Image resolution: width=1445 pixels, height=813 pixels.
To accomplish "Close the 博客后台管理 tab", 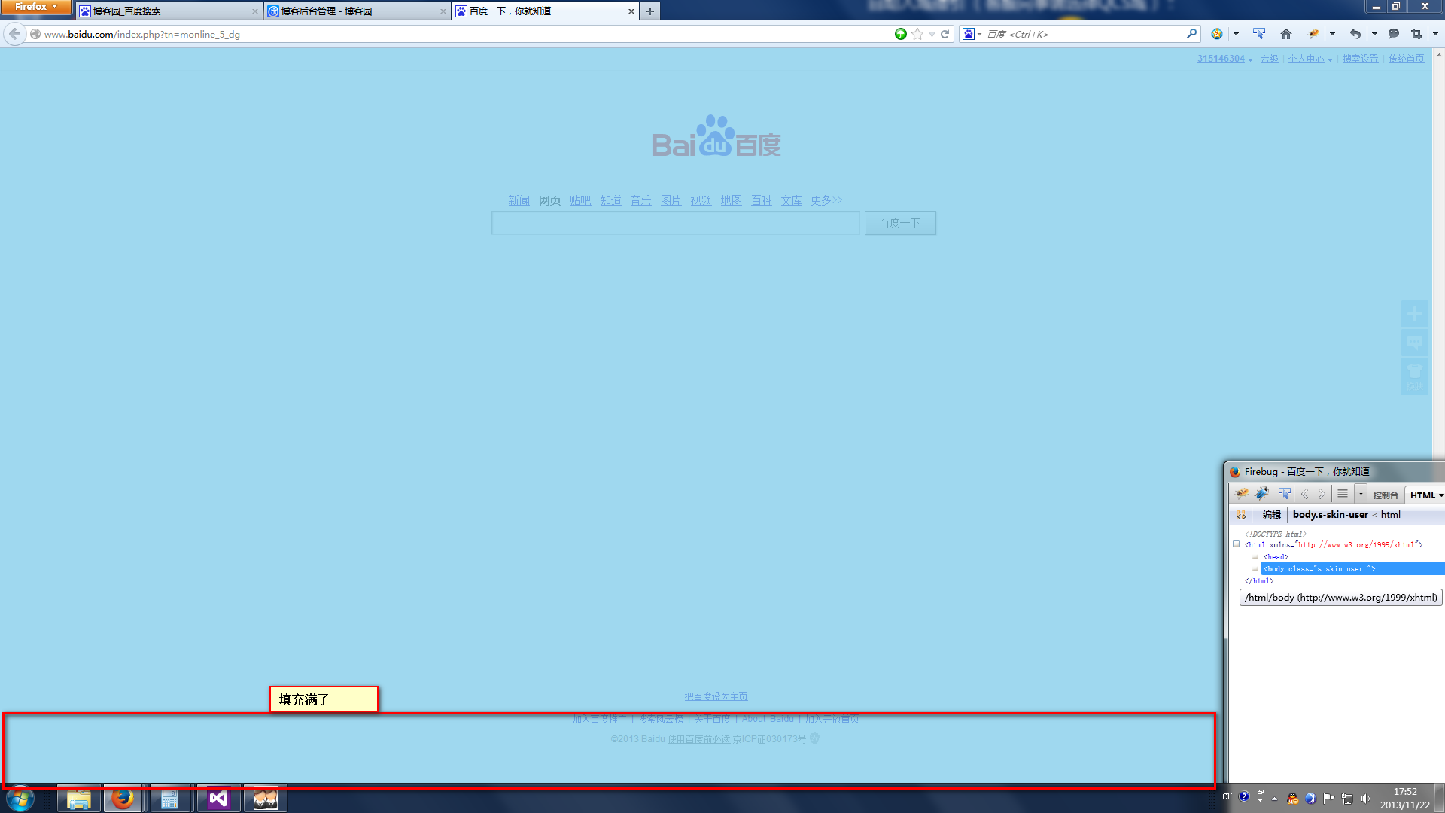I will 443,11.
